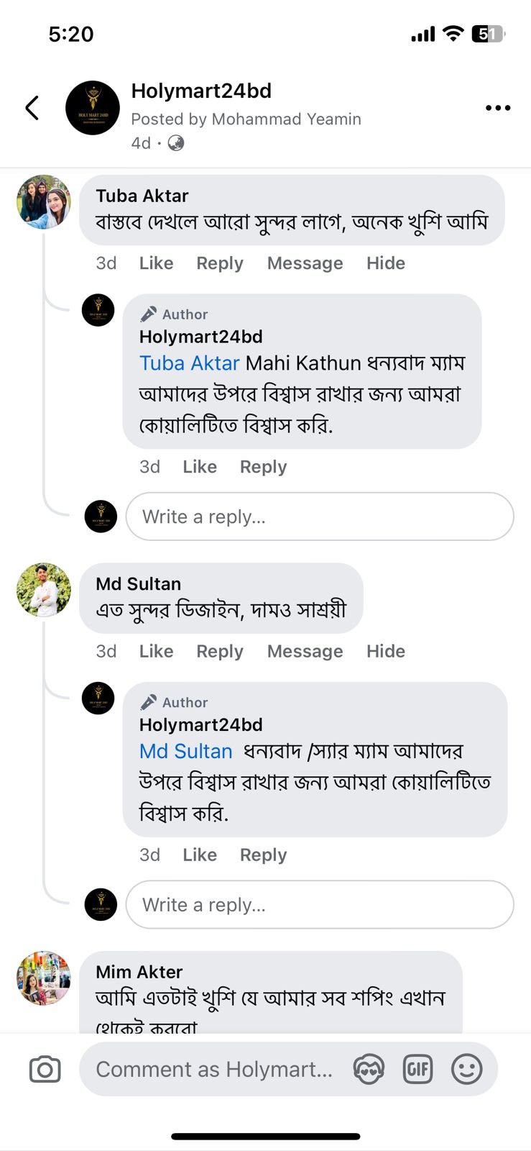The width and height of the screenshot is (531, 1151).
Task: Reply to Holymart24bd's response to Tuba Aktar
Action: 263,466
